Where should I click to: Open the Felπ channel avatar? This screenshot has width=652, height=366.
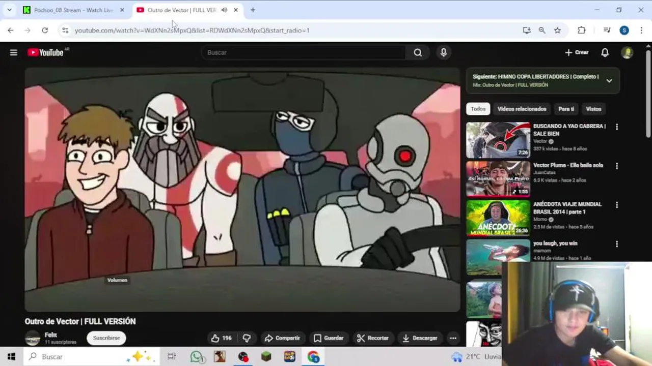click(33, 338)
